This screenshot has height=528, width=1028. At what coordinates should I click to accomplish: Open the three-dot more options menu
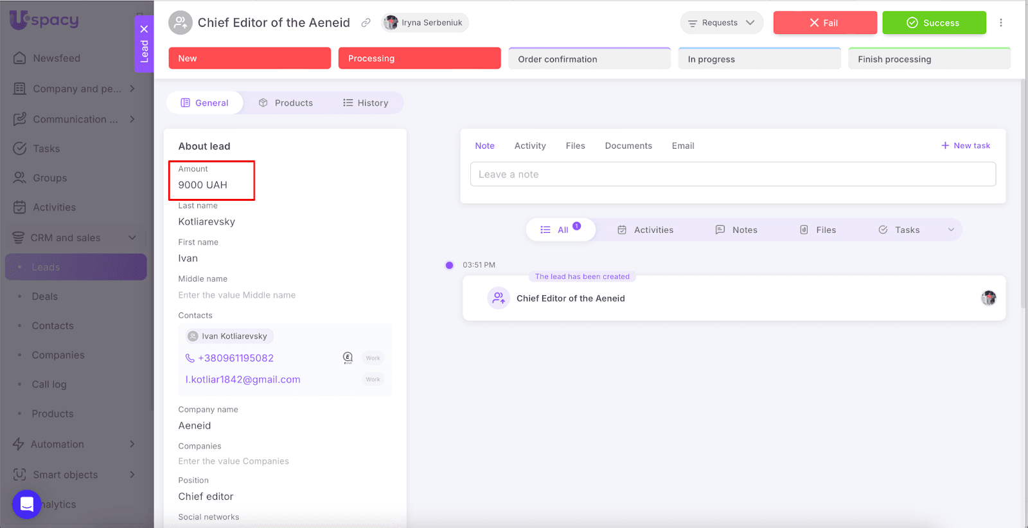click(x=1000, y=22)
